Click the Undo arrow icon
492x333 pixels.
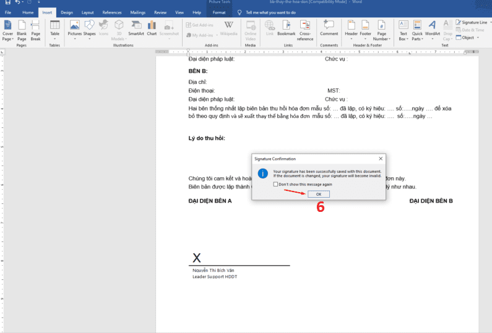click(17, 2)
